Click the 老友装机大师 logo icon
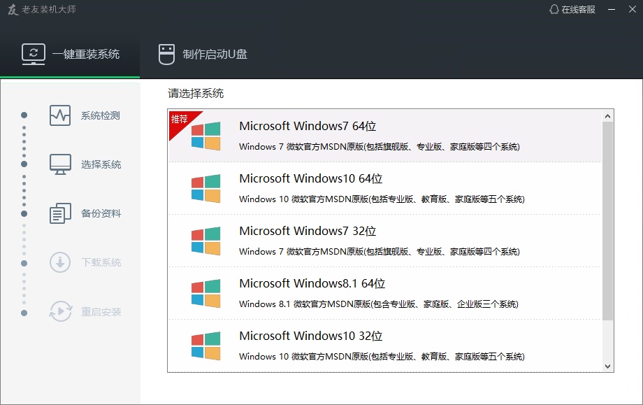 (x=13, y=10)
